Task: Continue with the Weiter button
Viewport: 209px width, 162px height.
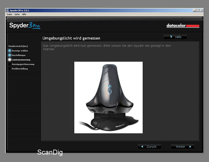Action: pyautogui.click(x=182, y=147)
